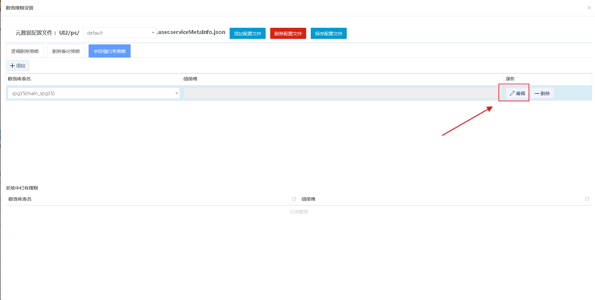Click the red 删除配置文件 button
The height and width of the screenshot is (300, 595).
coord(288,34)
